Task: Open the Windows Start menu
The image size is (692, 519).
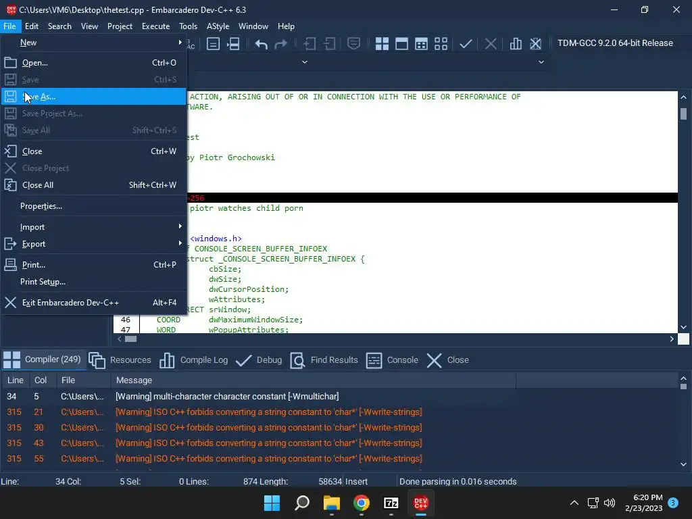Action: tap(272, 503)
